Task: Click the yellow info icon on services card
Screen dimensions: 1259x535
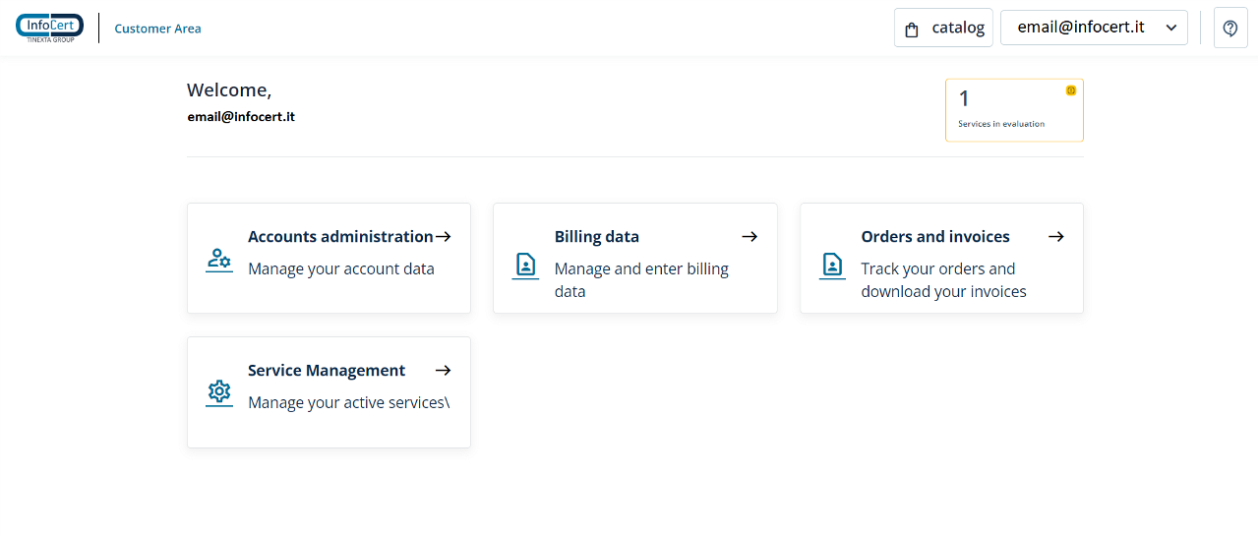Action: pos(1071,90)
